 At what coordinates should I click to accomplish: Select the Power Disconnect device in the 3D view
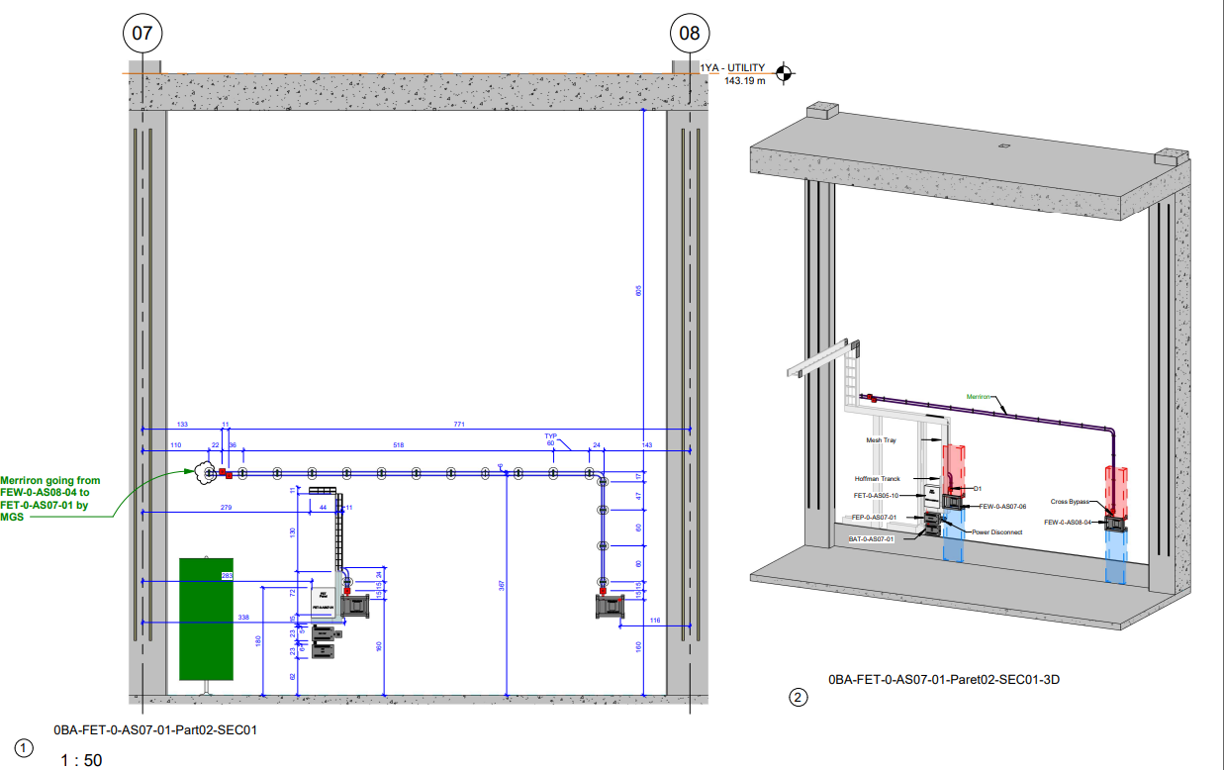943,519
